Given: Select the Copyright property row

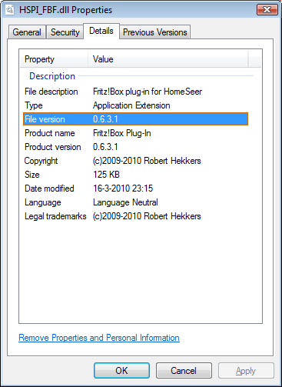Looking at the screenshot, I should pos(135,161).
